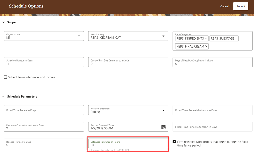Open the Item Catalog dropdown

click(x=163, y=36)
